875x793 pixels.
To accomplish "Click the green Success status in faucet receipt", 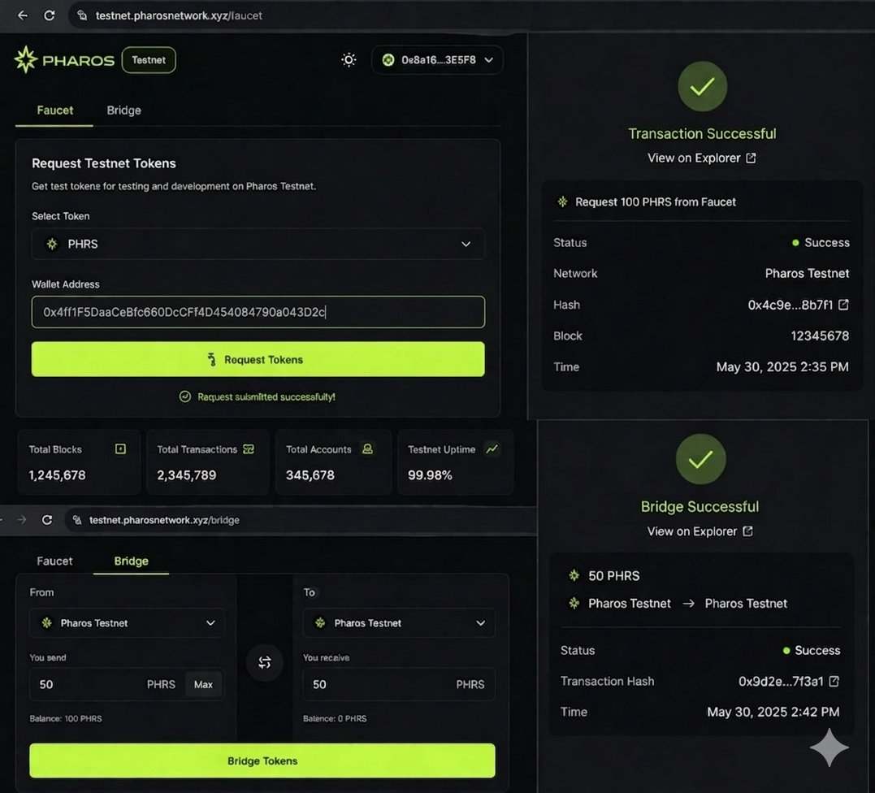I will tap(821, 242).
